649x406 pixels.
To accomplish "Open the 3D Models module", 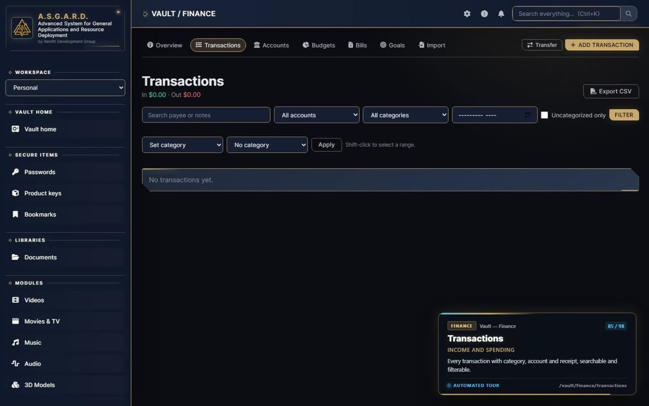I will (65, 385).
